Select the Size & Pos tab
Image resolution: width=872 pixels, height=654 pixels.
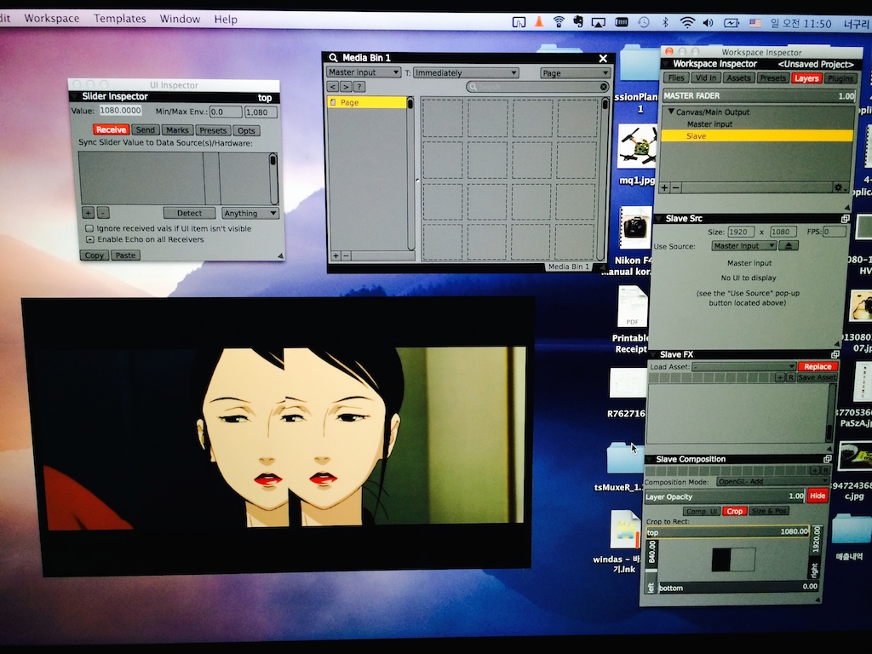point(769,511)
